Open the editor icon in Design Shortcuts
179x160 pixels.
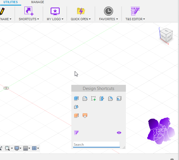(x=76, y=133)
